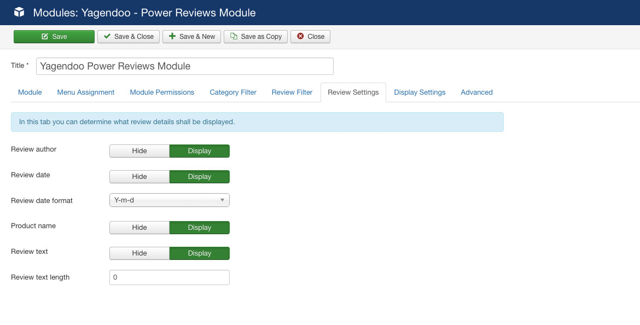This screenshot has height=325, width=640.
Task: Click the Joomla module cube icon
Action: pos(19,12)
